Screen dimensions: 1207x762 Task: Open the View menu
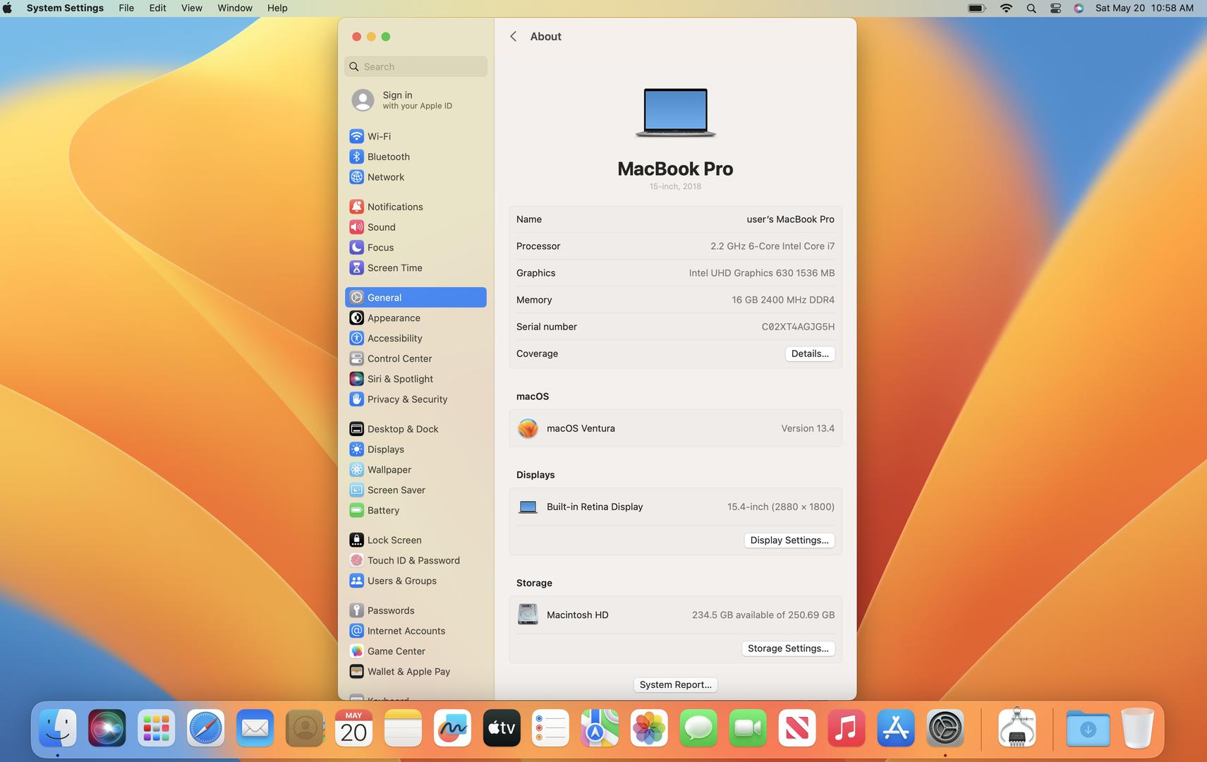click(x=191, y=8)
